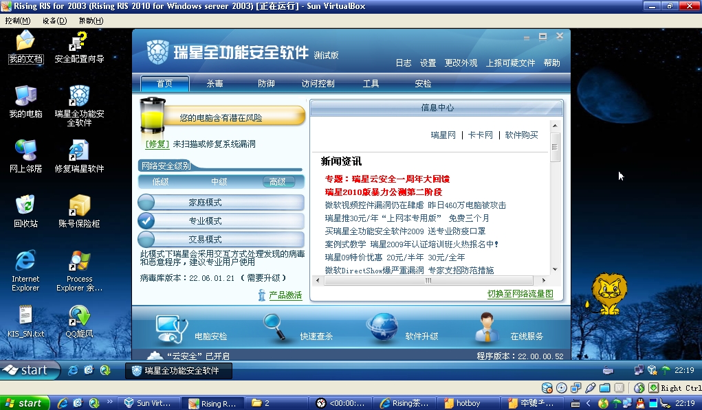Click guest Windows start button
702x410 pixels.
[30, 370]
